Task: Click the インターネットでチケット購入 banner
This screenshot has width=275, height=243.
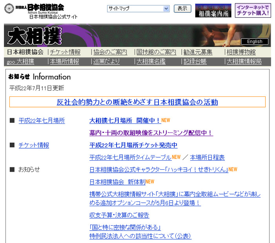Action: pos(253,10)
